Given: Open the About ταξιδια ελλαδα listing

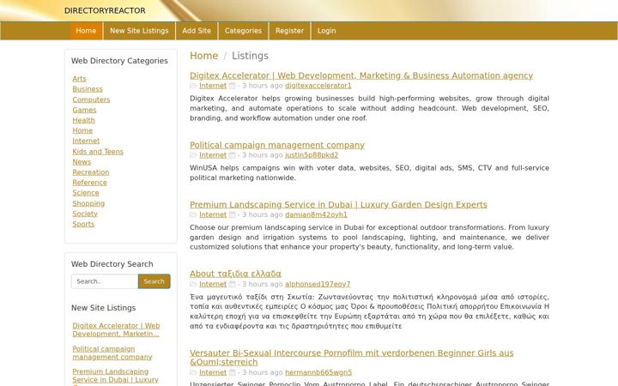Looking at the screenshot, I should click(235, 274).
